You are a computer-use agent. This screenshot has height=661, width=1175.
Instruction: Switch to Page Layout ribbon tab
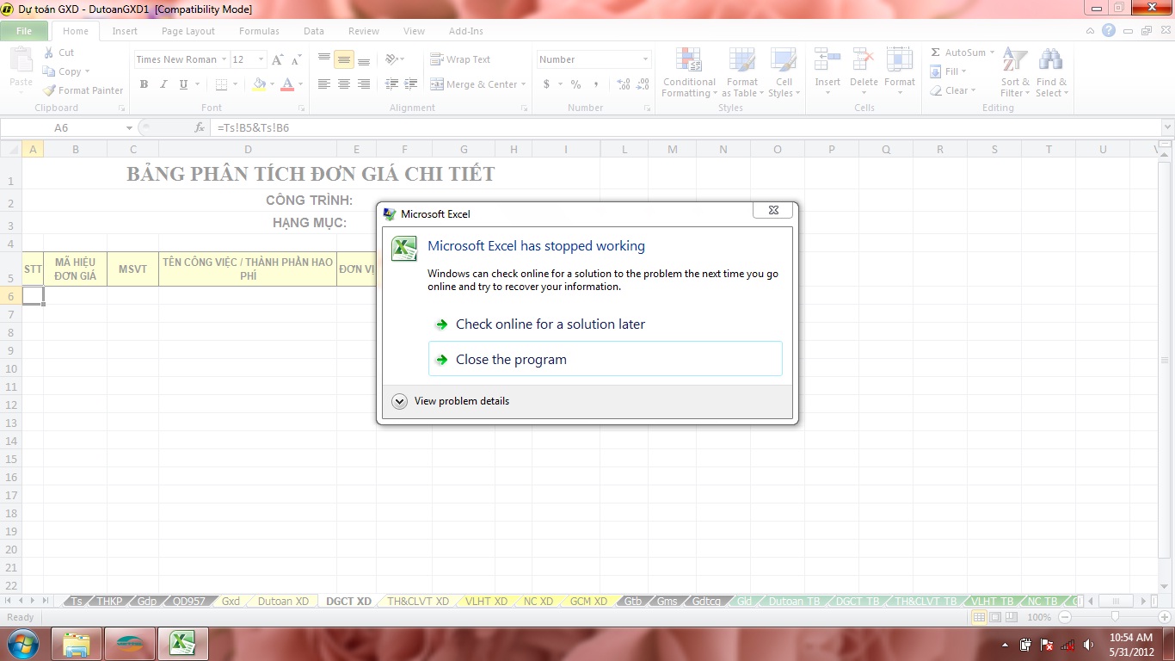point(188,31)
